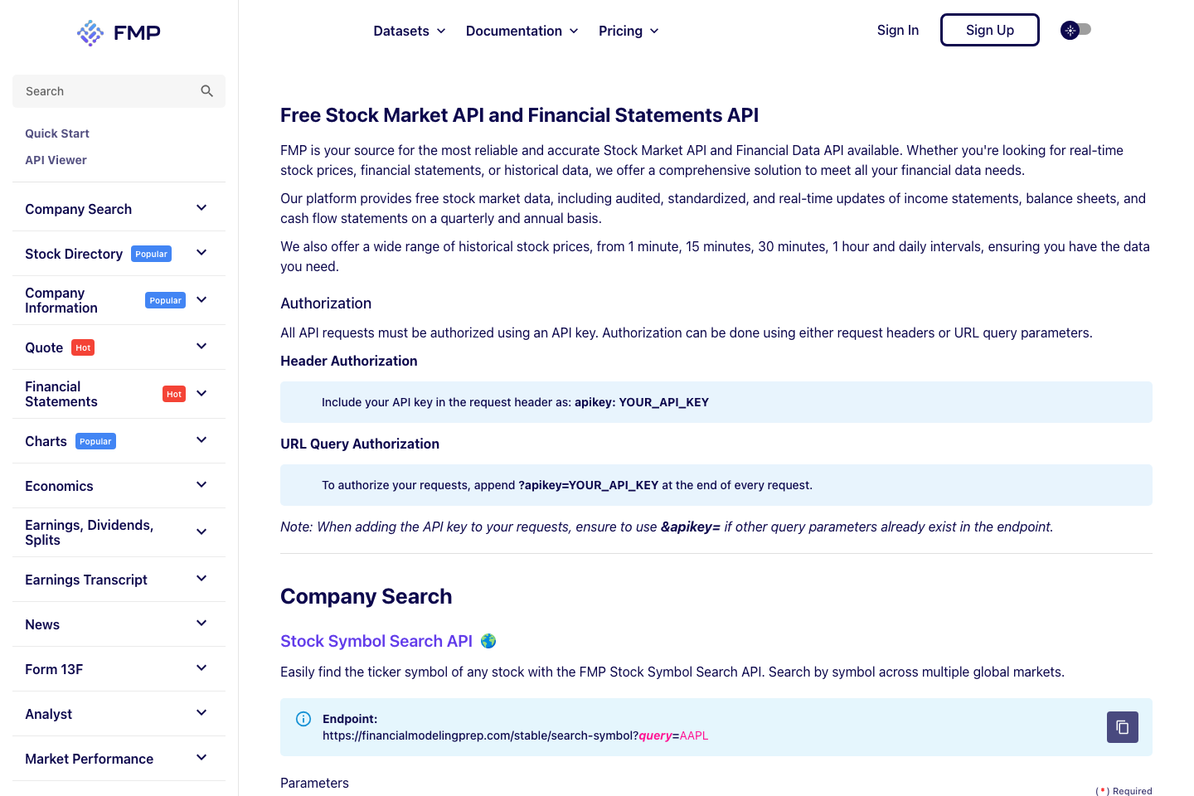Viewport: 1194px width, 796px height.
Task: Toggle the dark mode switch
Action: (x=1080, y=30)
